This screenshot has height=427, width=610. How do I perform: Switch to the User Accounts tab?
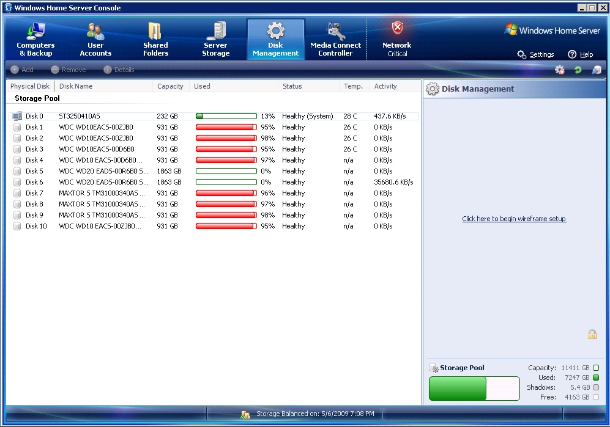(x=95, y=39)
